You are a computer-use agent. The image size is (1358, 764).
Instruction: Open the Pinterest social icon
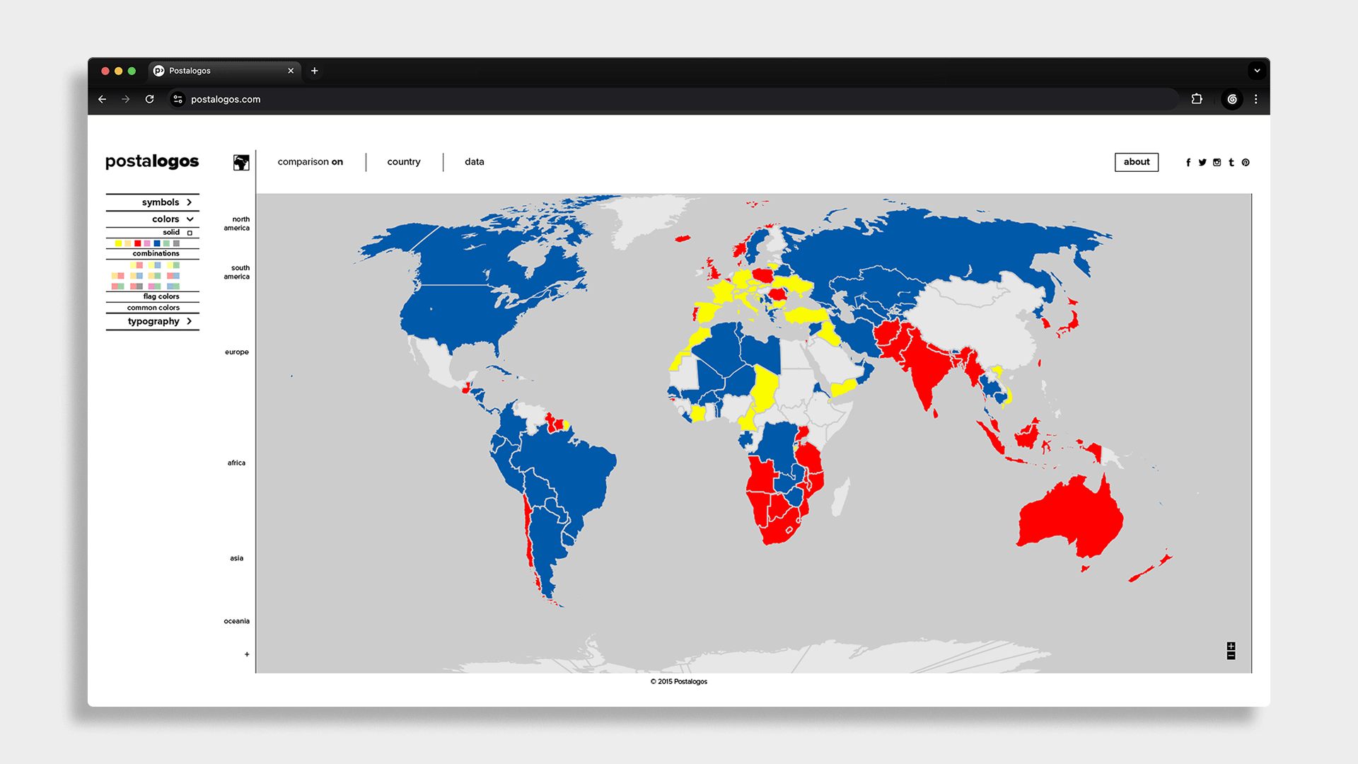tap(1246, 163)
